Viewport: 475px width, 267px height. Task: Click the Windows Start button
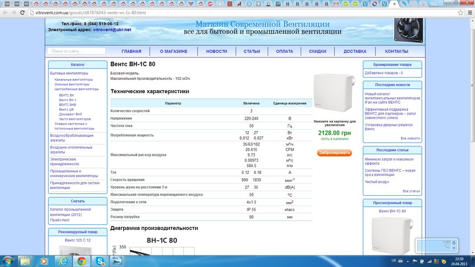tap(8, 261)
